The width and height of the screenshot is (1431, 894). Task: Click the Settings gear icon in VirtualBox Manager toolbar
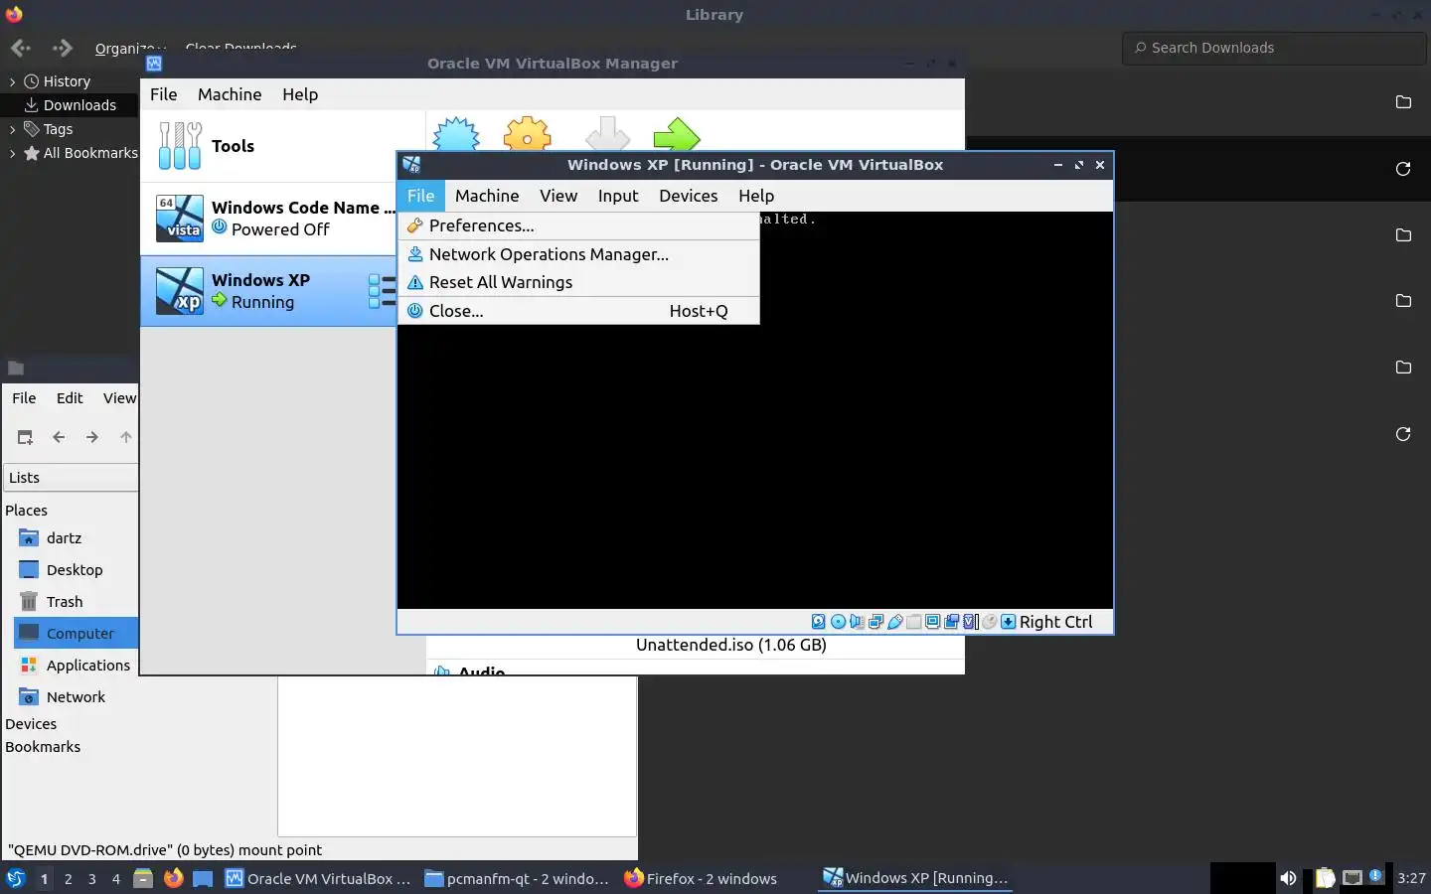[x=527, y=135]
